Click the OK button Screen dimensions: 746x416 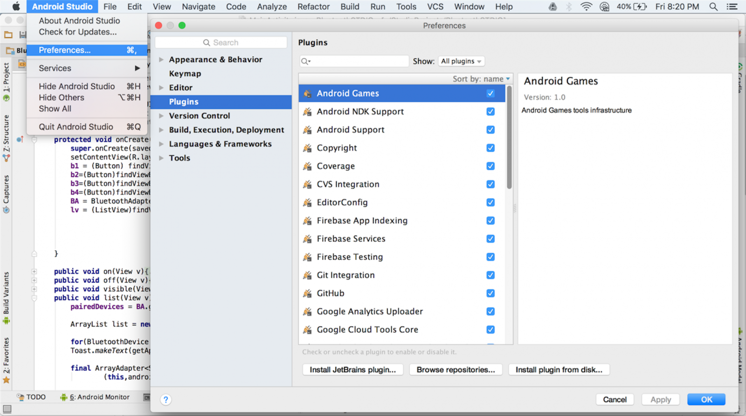tap(706, 399)
